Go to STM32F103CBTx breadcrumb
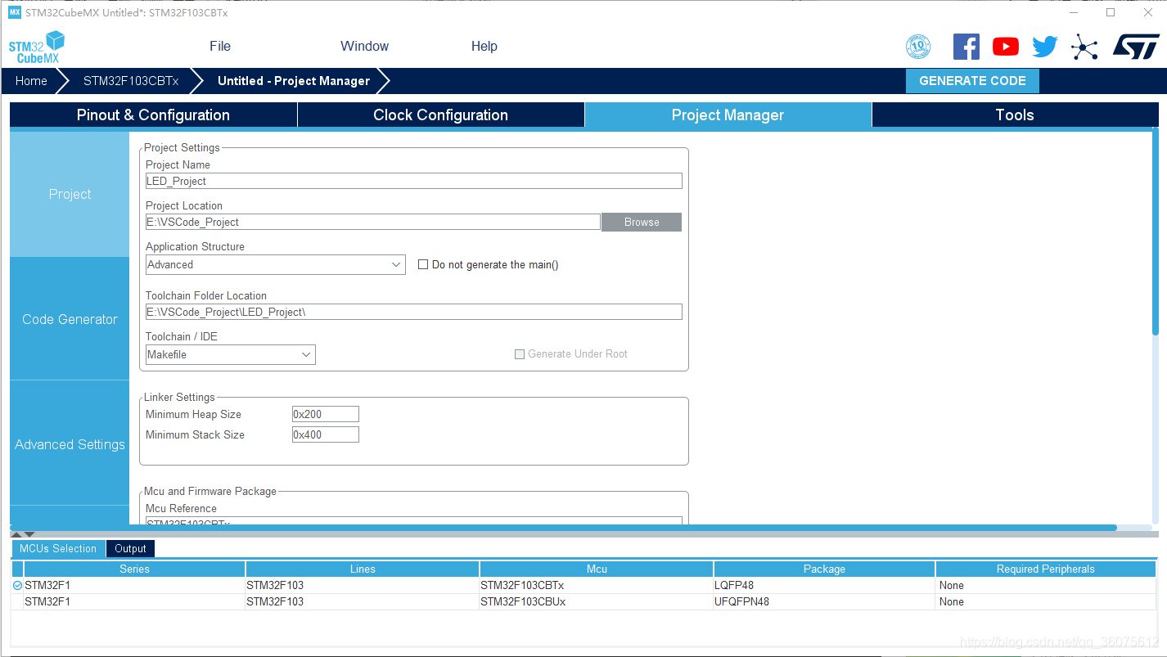The width and height of the screenshot is (1167, 657). point(131,81)
